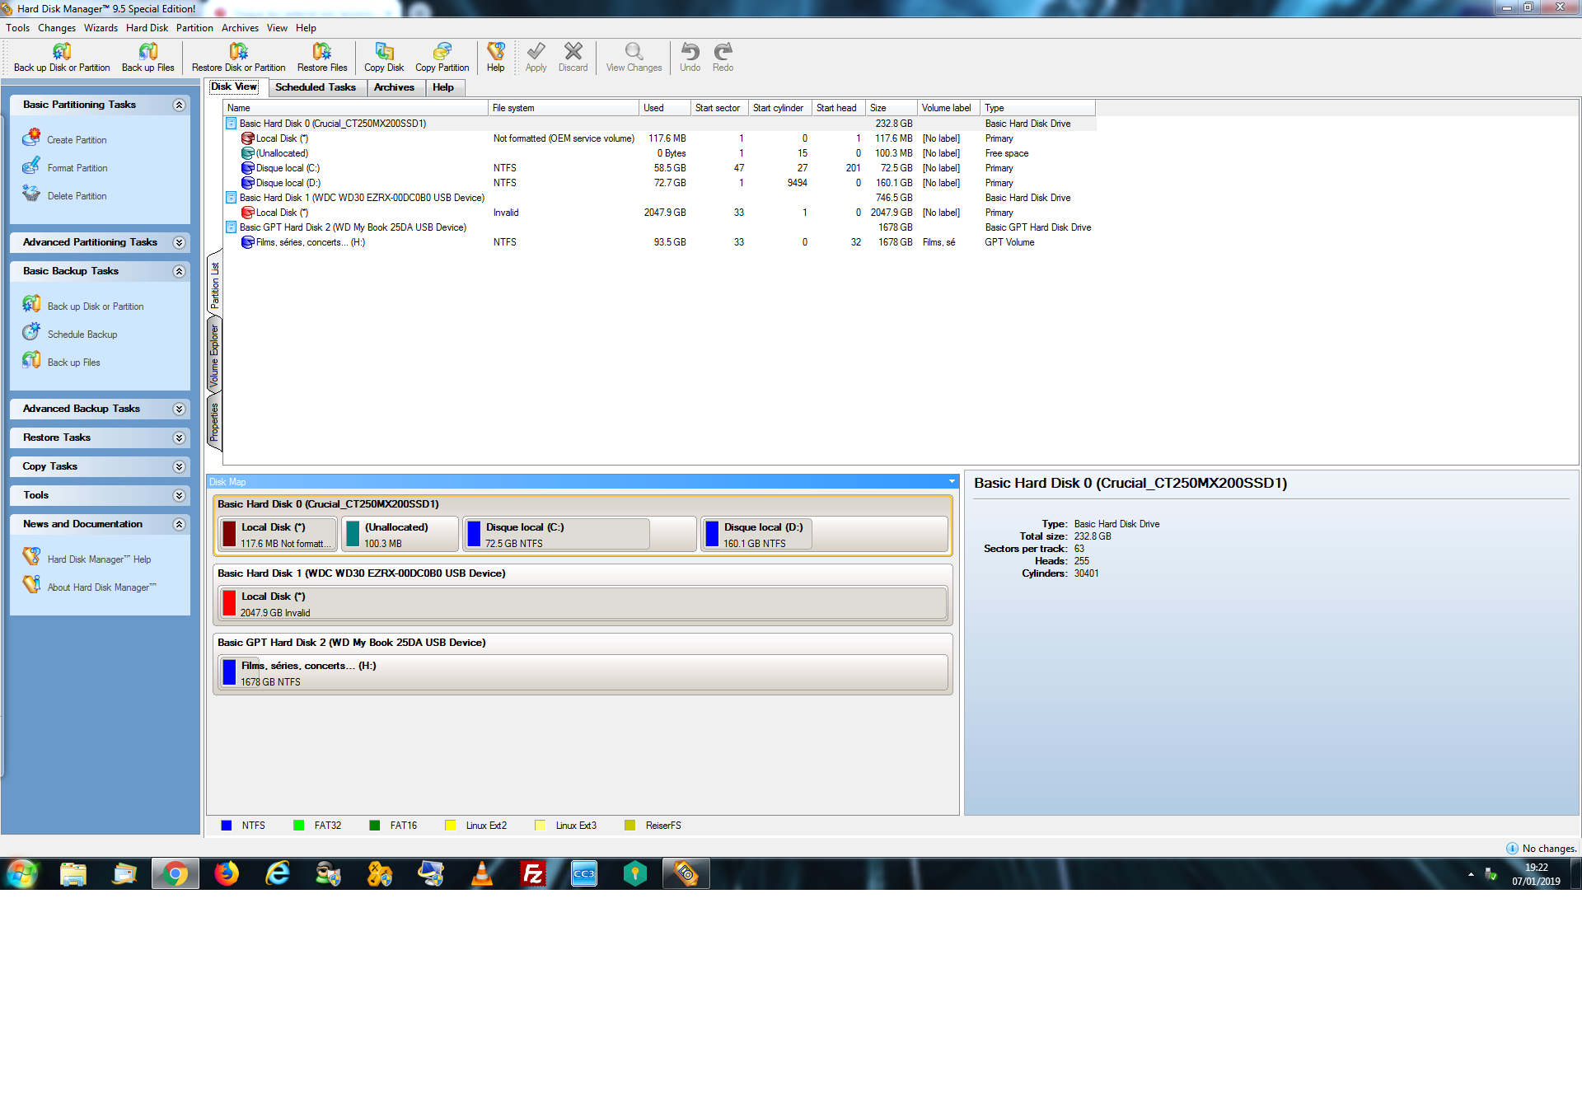
Task: Open the Hard Disk menu
Action: (147, 28)
